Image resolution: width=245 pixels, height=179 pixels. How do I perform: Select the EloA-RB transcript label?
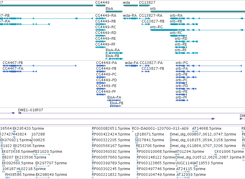(113, 56)
